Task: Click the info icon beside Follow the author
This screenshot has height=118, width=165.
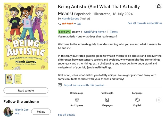Action: click(38, 102)
